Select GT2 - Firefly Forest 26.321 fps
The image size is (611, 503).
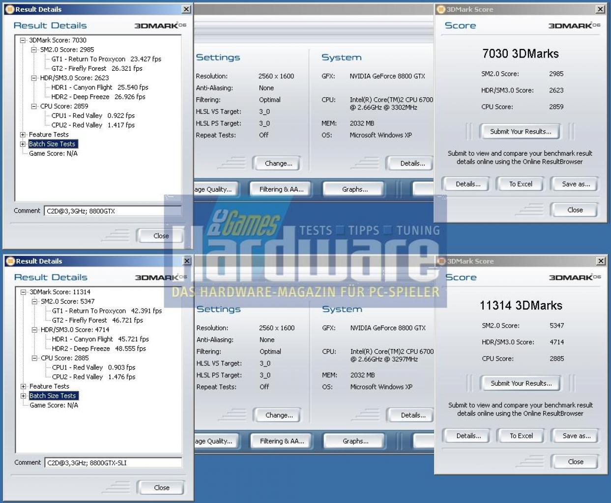pyautogui.click(x=97, y=68)
